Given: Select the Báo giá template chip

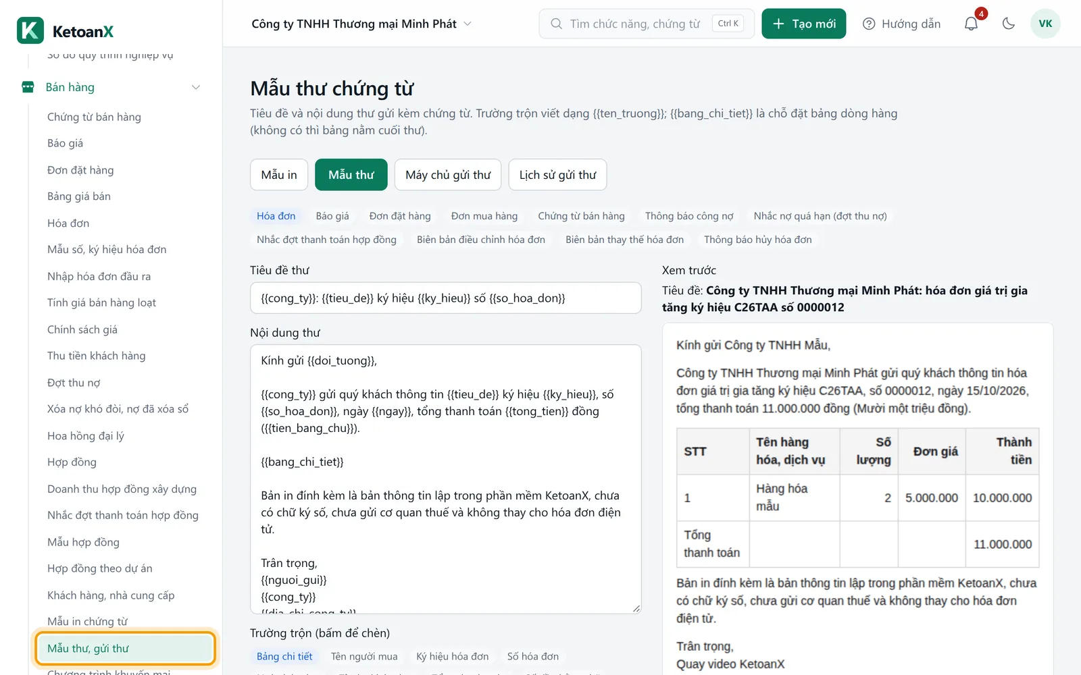Looking at the screenshot, I should tap(332, 216).
